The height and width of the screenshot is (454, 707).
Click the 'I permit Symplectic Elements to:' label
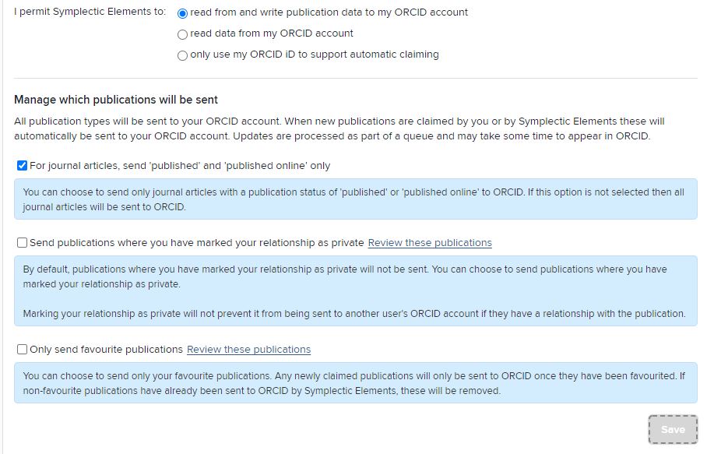coord(90,12)
